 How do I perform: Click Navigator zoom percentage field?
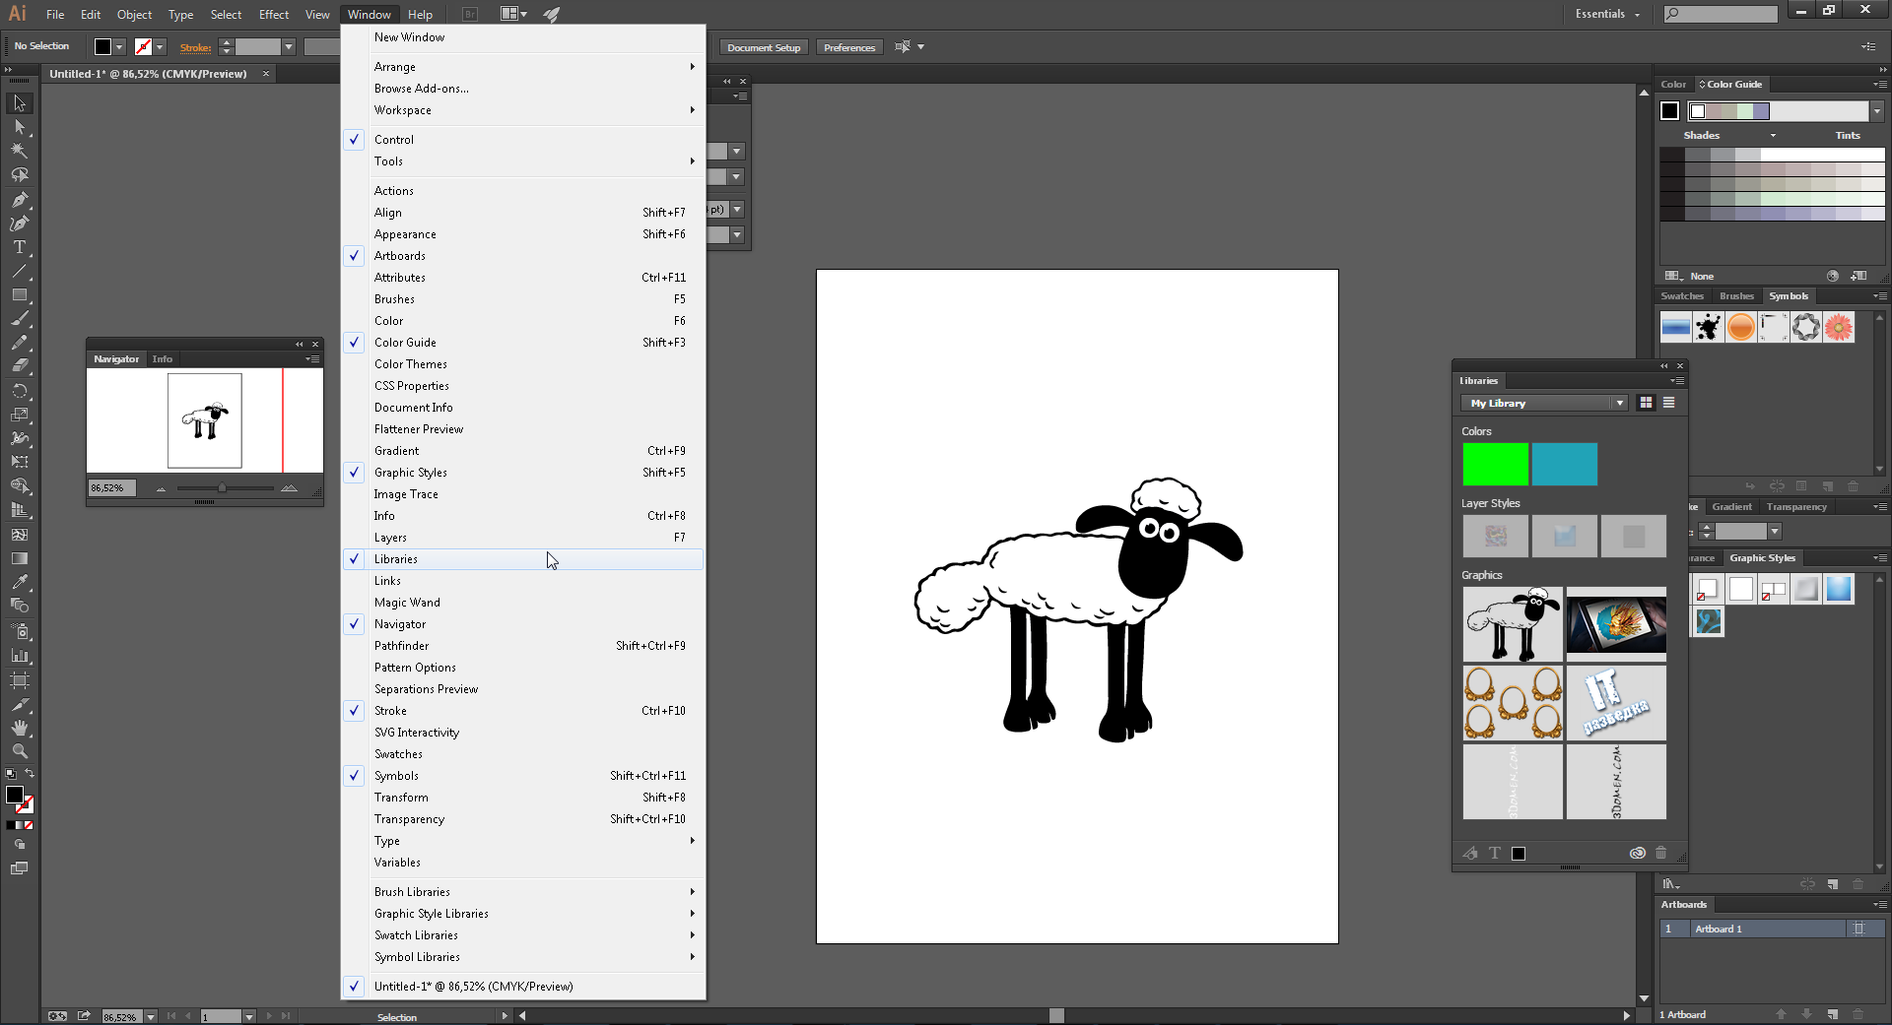(x=111, y=488)
